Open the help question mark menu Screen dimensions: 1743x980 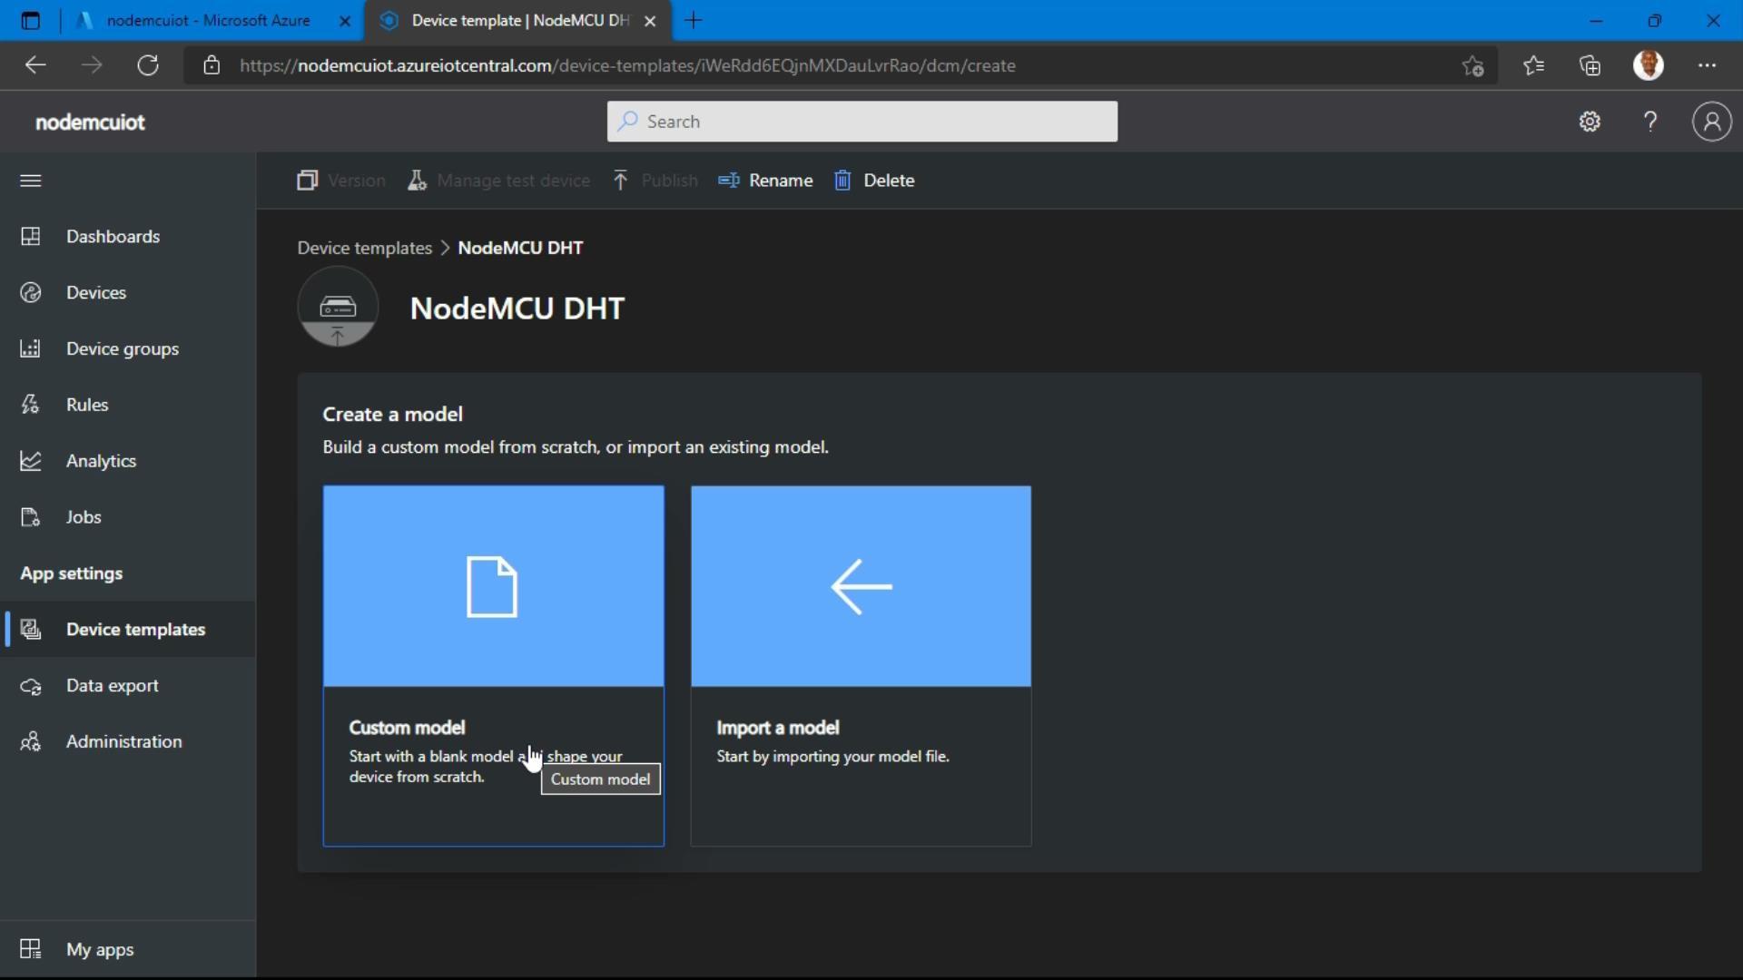point(1650,121)
